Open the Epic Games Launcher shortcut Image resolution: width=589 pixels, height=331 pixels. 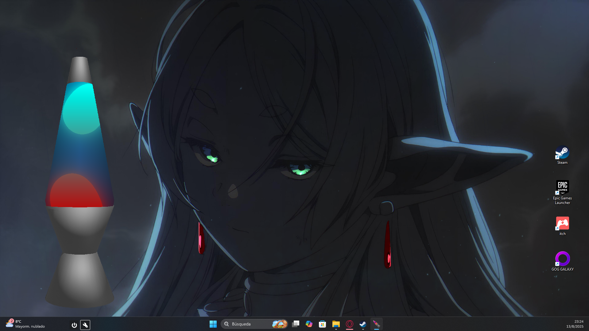pyautogui.click(x=562, y=192)
